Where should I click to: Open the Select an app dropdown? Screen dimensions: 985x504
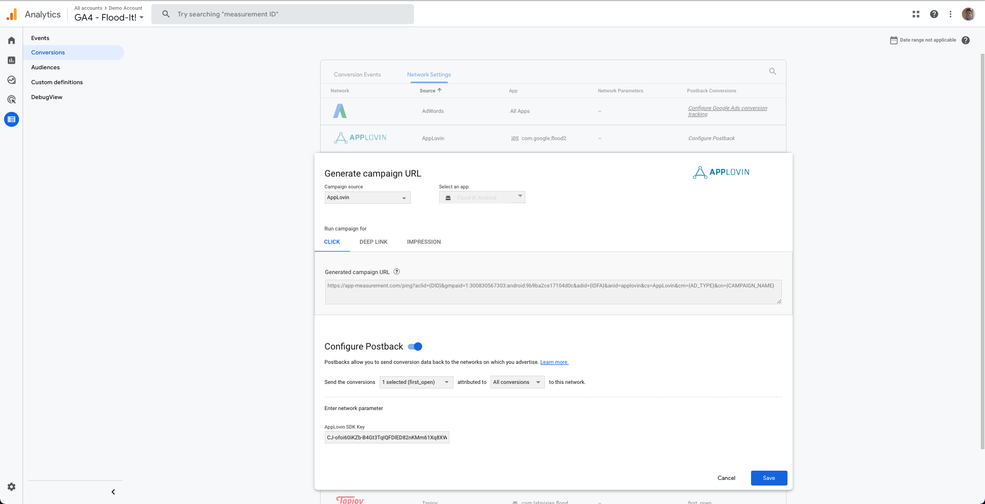tap(482, 198)
